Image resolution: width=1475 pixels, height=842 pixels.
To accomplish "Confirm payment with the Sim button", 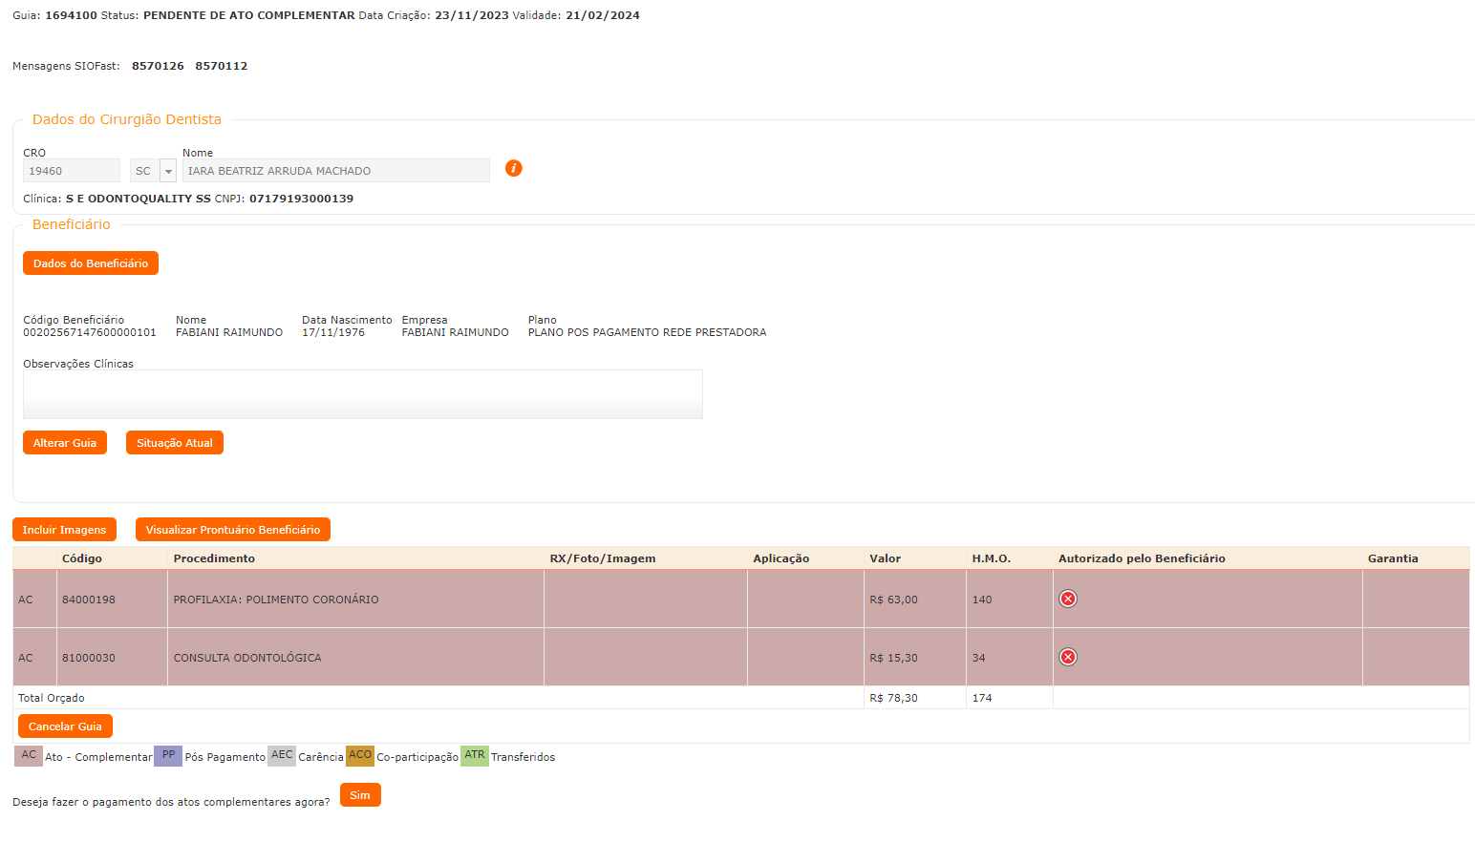I will 360,795.
